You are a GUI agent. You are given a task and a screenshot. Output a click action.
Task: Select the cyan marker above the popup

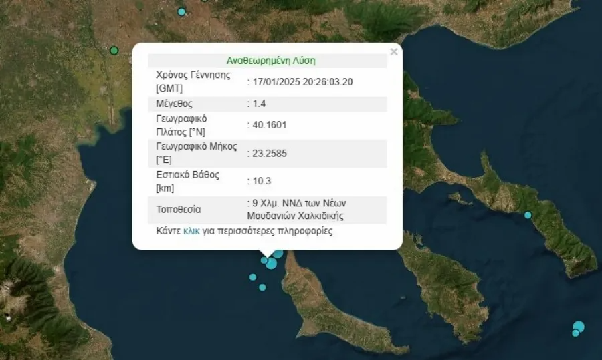181,11
